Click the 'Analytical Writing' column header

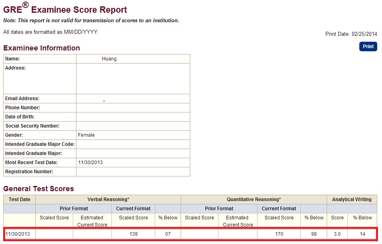click(x=352, y=199)
